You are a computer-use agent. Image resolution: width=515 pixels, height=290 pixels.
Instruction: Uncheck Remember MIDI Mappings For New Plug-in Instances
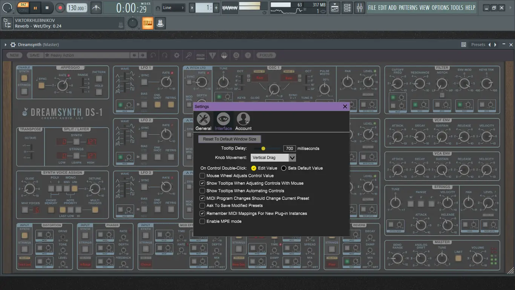[x=202, y=213]
